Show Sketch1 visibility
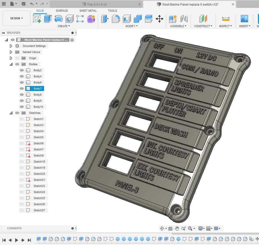The width and height of the screenshot is (259, 245). (22, 119)
